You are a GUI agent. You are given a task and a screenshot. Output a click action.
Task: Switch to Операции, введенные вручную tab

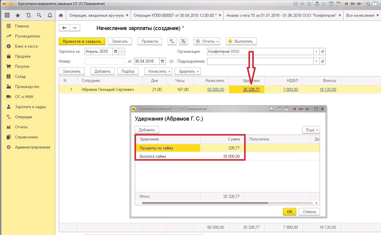tap(99, 15)
